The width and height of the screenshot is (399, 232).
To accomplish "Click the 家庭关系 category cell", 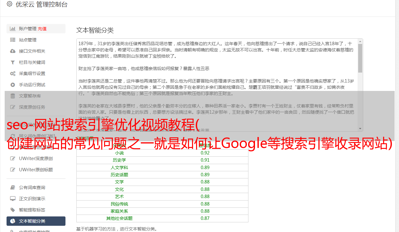I will 119,211.
